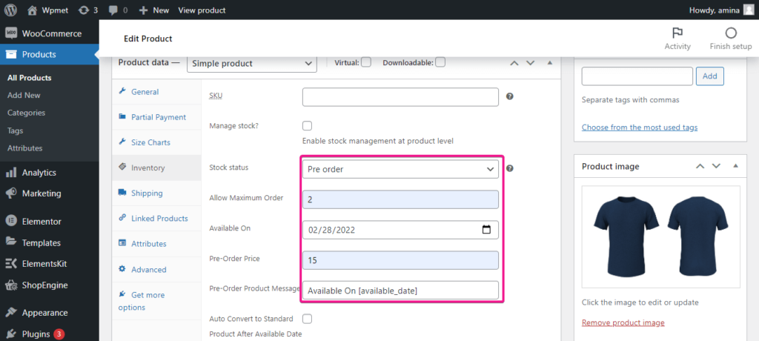Tick the Downloadable checkbox

pyautogui.click(x=440, y=63)
